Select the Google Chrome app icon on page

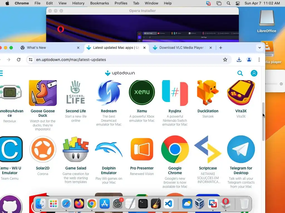click(x=175, y=149)
